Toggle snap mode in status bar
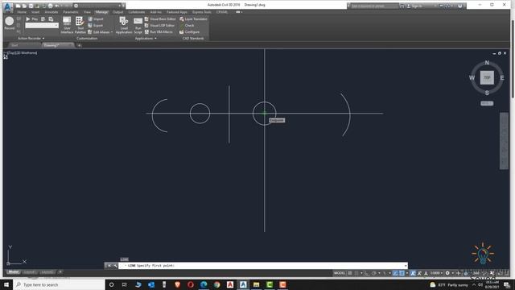 (x=356, y=273)
